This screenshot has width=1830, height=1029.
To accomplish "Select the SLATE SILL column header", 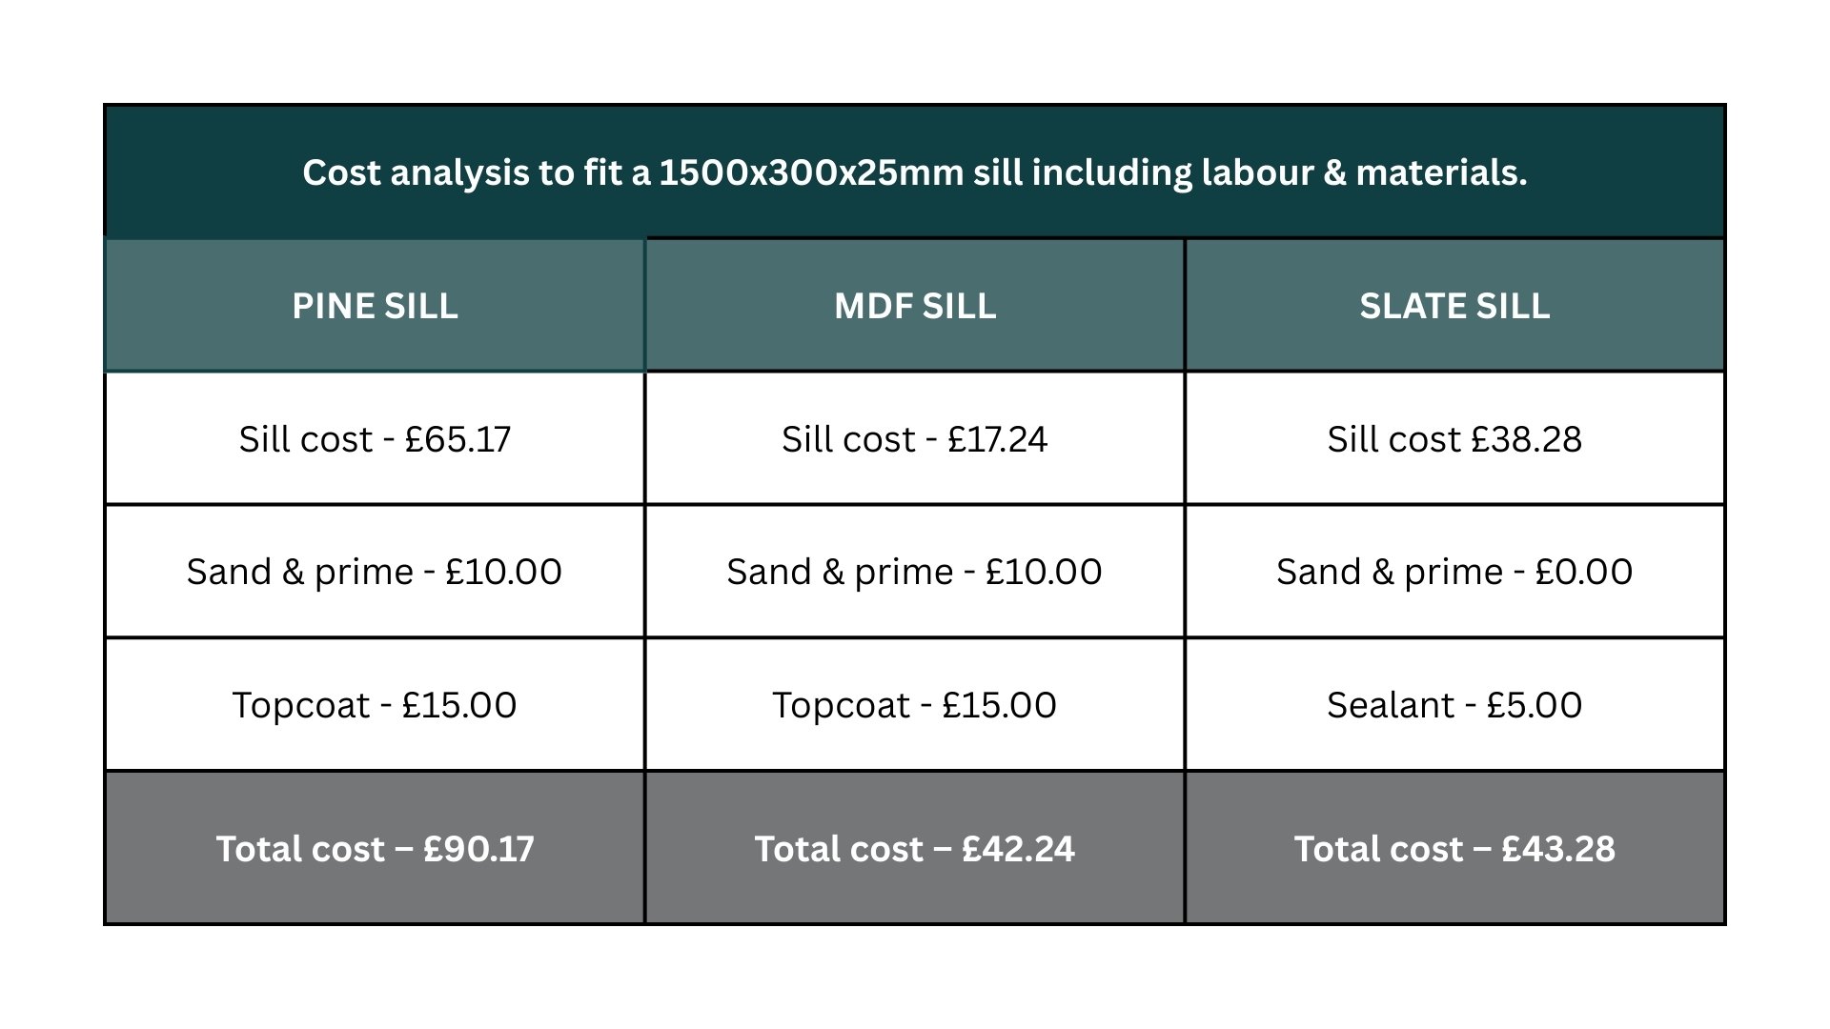I will click(1454, 305).
